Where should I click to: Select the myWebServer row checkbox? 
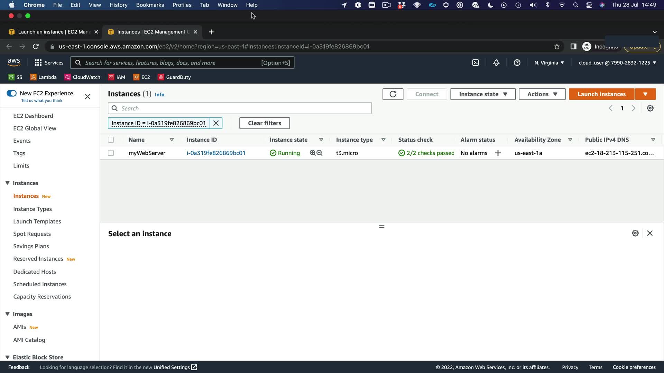pos(111,153)
